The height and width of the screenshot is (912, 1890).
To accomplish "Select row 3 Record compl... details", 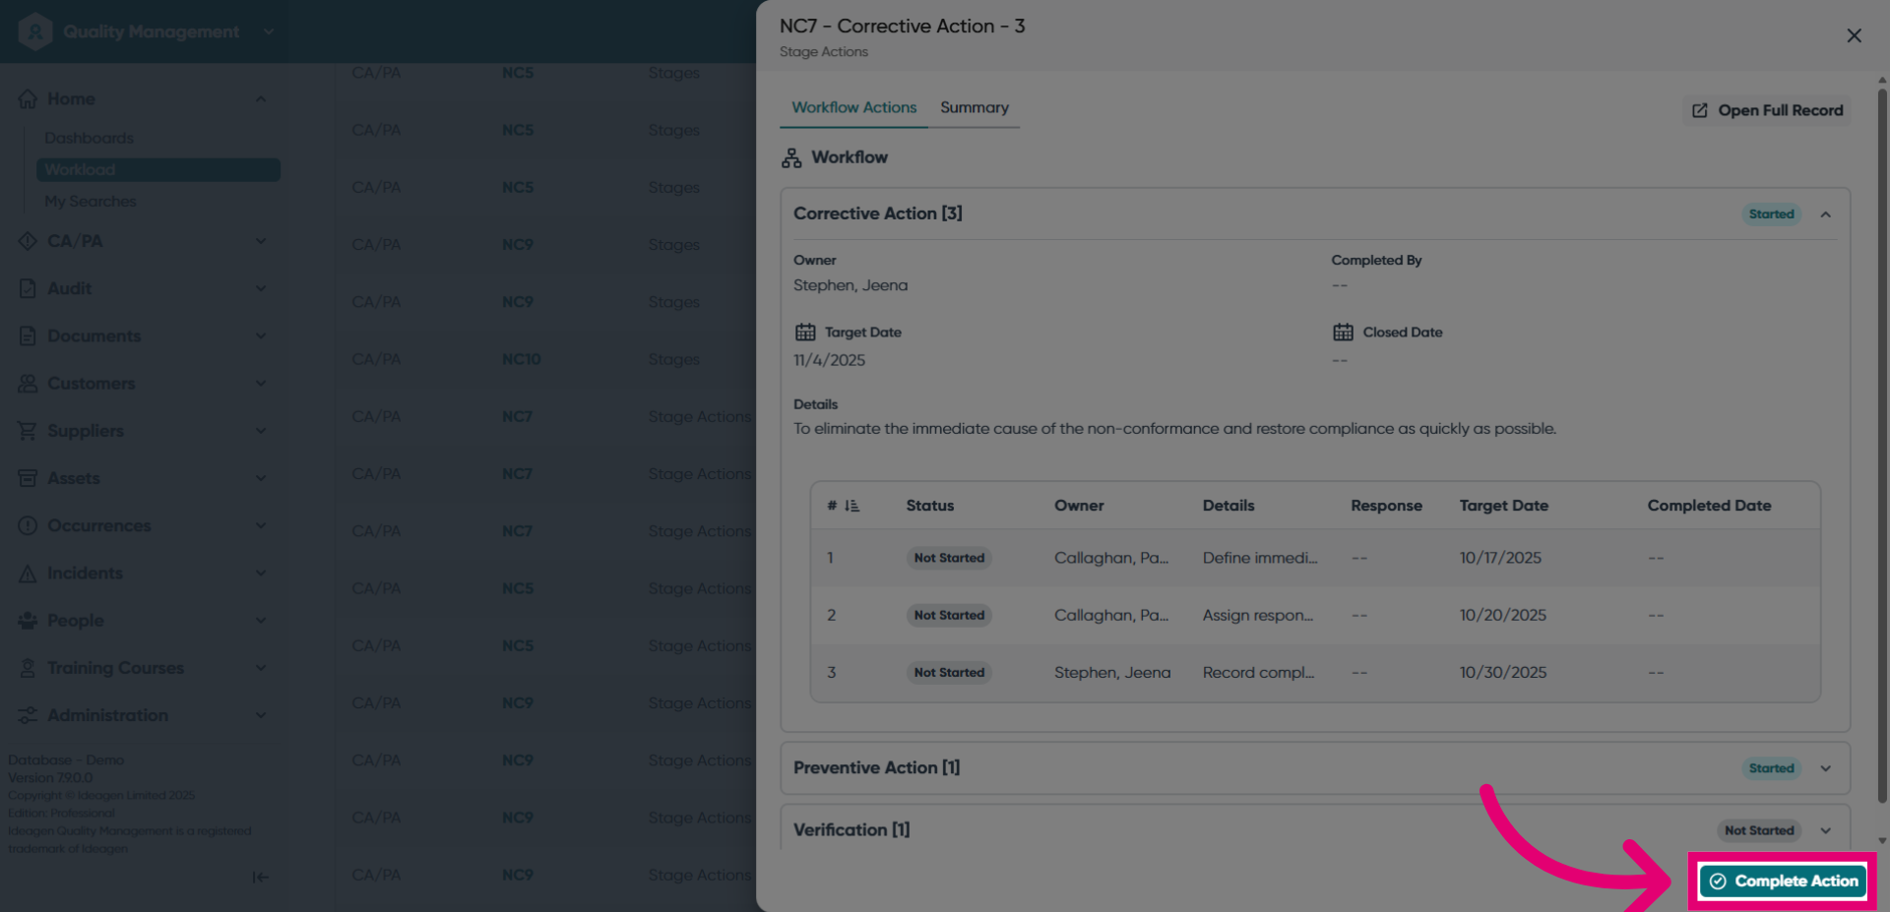I will (x=1258, y=672).
